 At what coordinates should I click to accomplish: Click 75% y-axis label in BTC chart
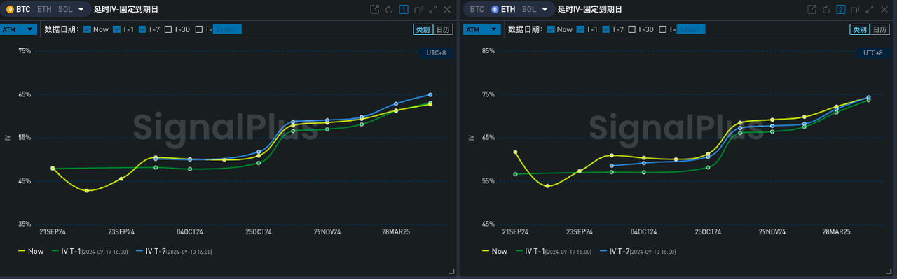point(25,51)
